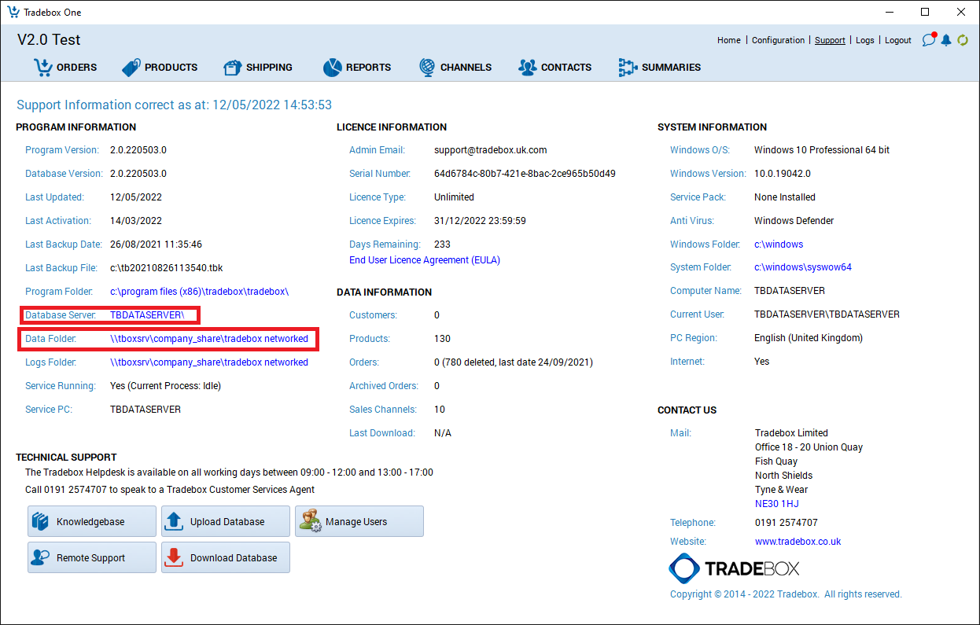Start Remote Support
Image resolution: width=980 pixels, height=625 pixels.
pos(92,557)
